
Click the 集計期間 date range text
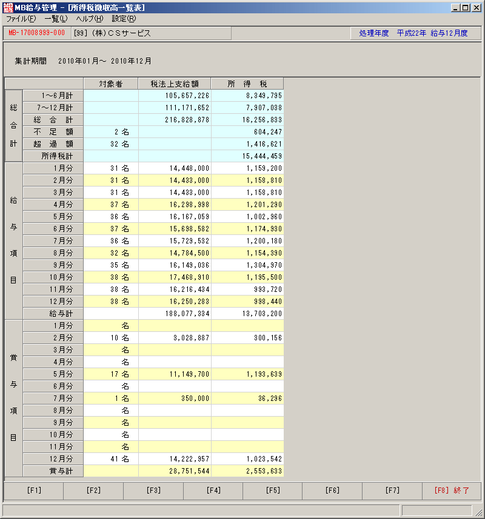(x=83, y=61)
